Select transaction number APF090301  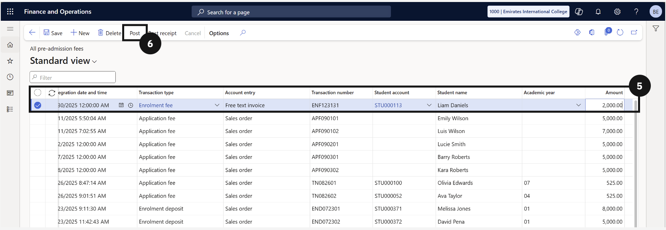(x=325, y=157)
